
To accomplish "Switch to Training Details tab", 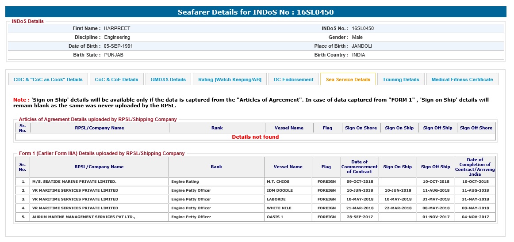I will click(401, 79).
